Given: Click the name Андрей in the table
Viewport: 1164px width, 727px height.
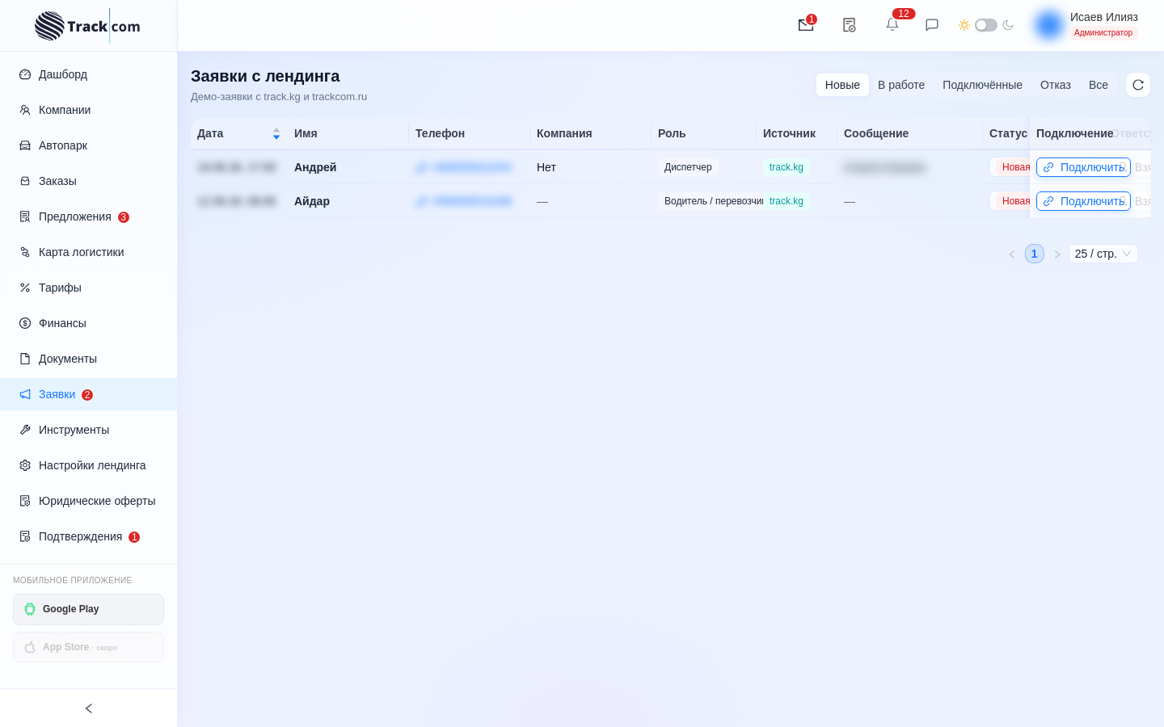Looking at the screenshot, I should [315, 167].
